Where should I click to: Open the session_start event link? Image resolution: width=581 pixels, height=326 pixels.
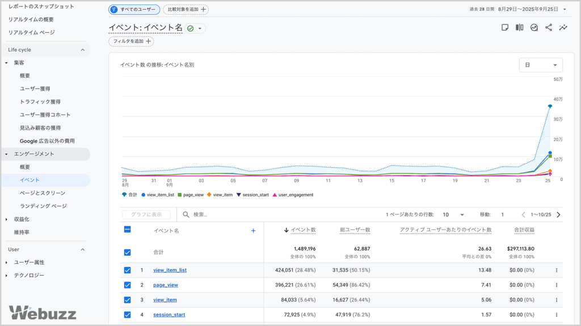pyautogui.click(x=169, y=315)
